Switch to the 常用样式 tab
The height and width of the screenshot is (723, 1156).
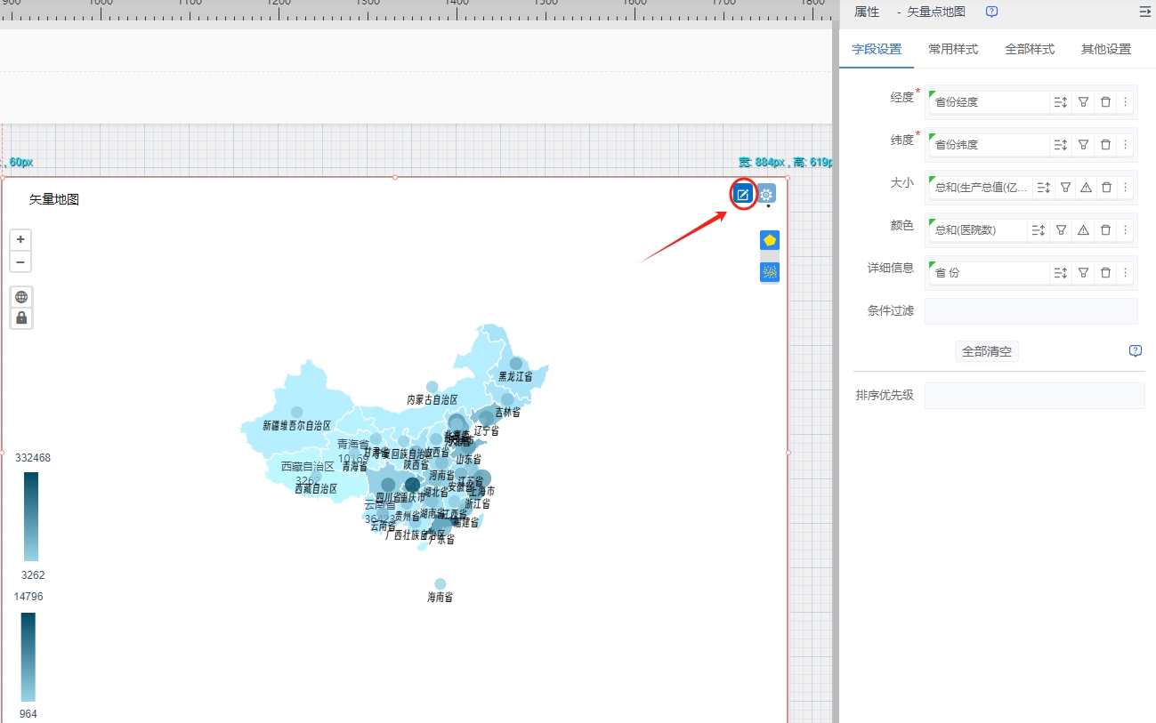(x=952, y=49)
